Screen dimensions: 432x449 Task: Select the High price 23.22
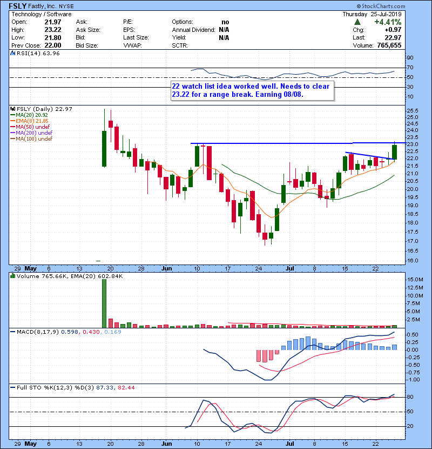coord(53,30)
